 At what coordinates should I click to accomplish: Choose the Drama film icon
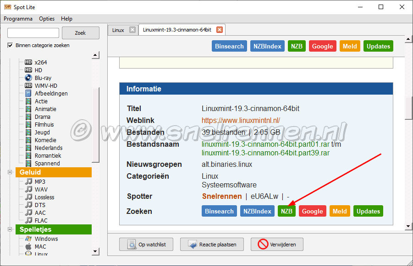point(28,117)
